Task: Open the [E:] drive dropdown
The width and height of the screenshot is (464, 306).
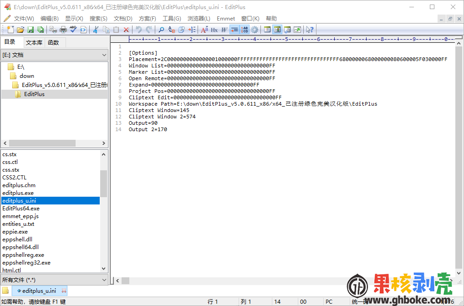Action: point(54,55)
